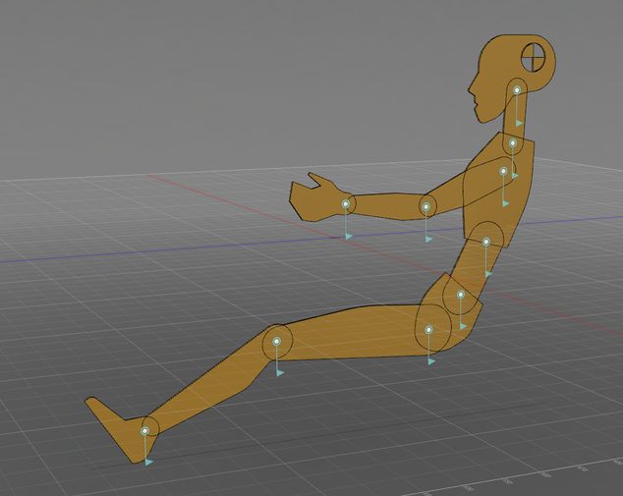Select the knee joint handle
Viewport: 623px width, 496px height.
click(x=277, y=342)
